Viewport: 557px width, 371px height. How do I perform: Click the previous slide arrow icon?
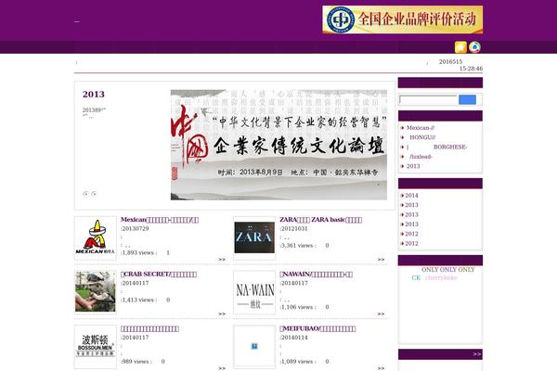click(85, 194)
